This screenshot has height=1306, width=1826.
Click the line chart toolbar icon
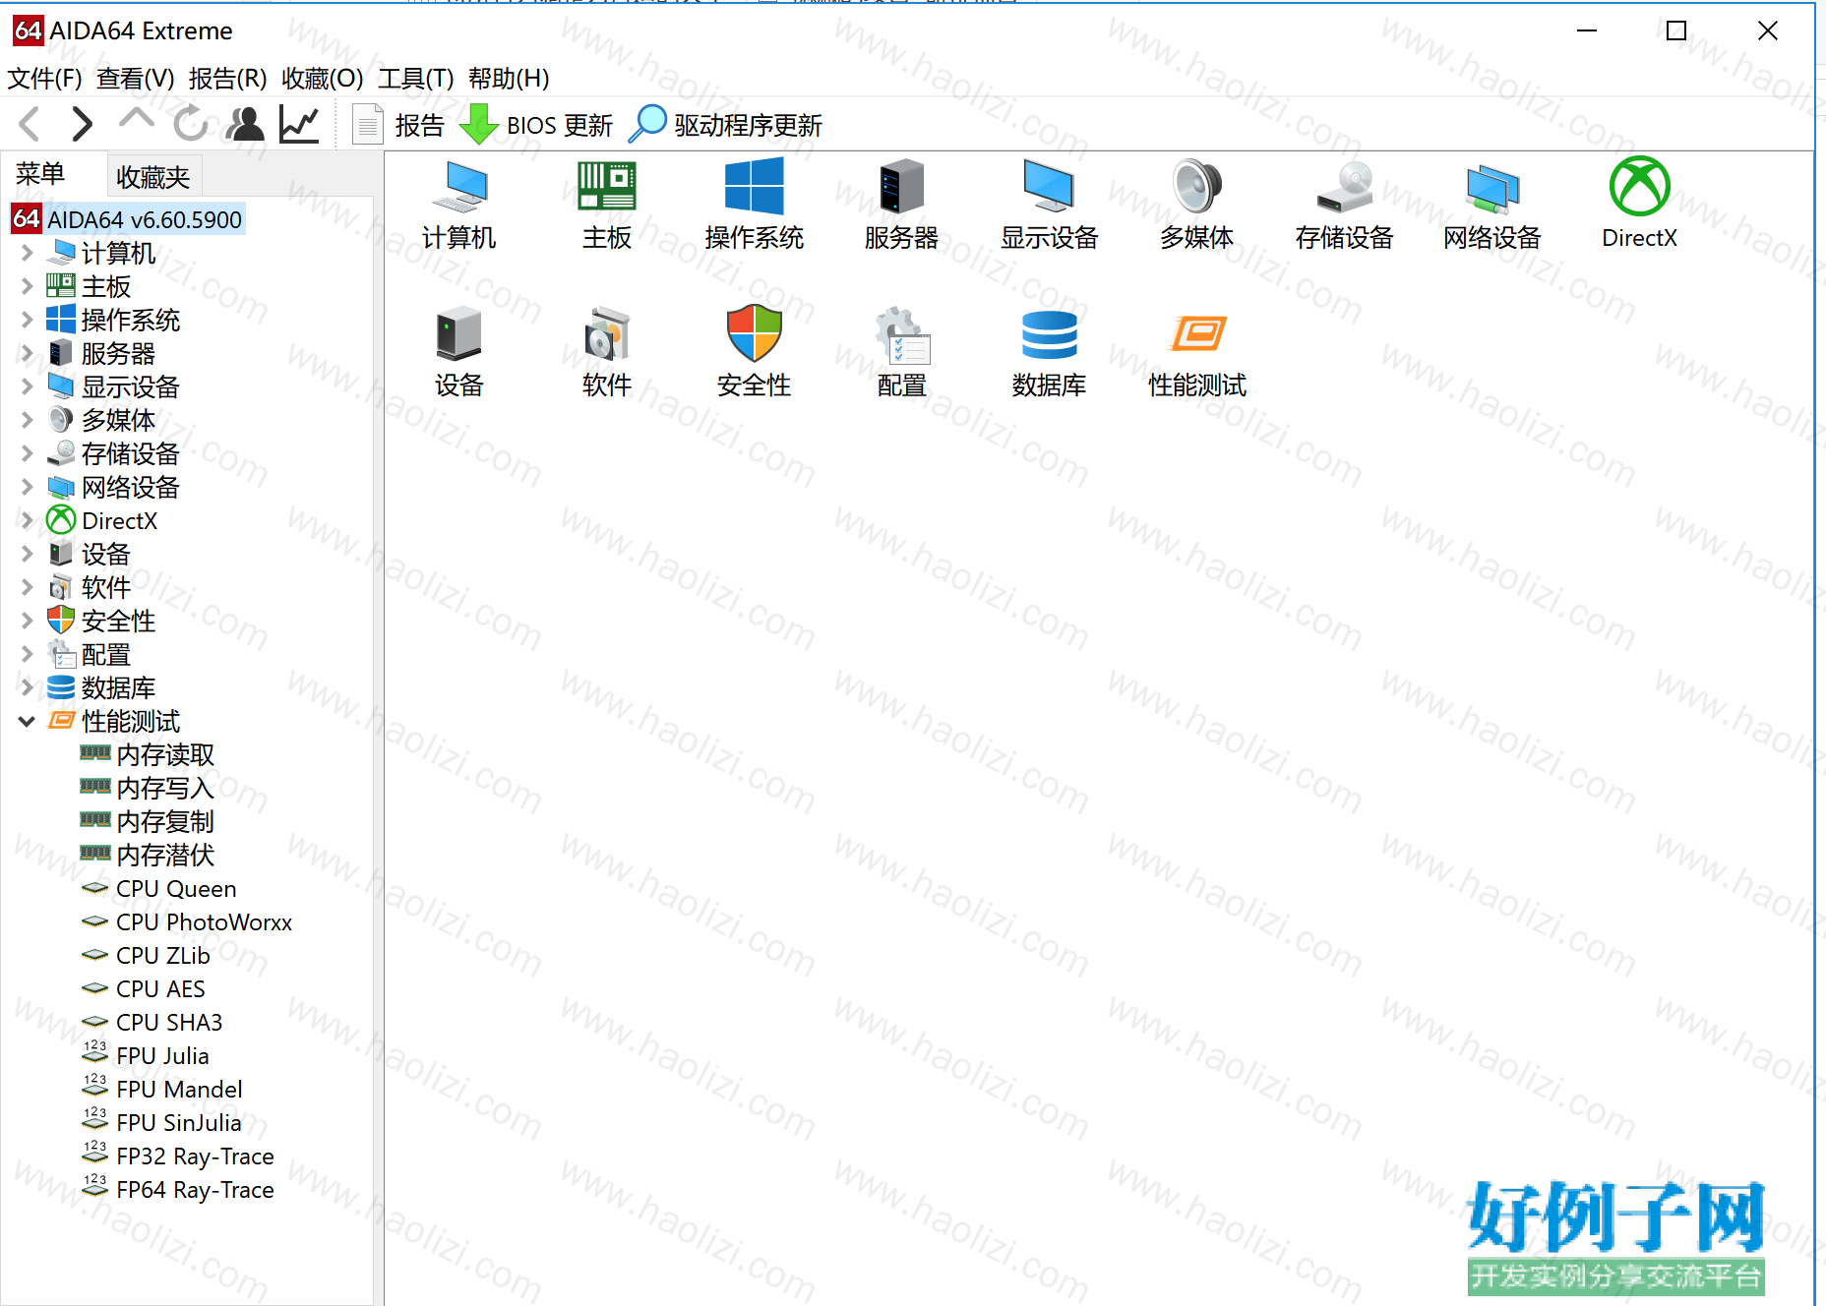(x=299, y=124)
